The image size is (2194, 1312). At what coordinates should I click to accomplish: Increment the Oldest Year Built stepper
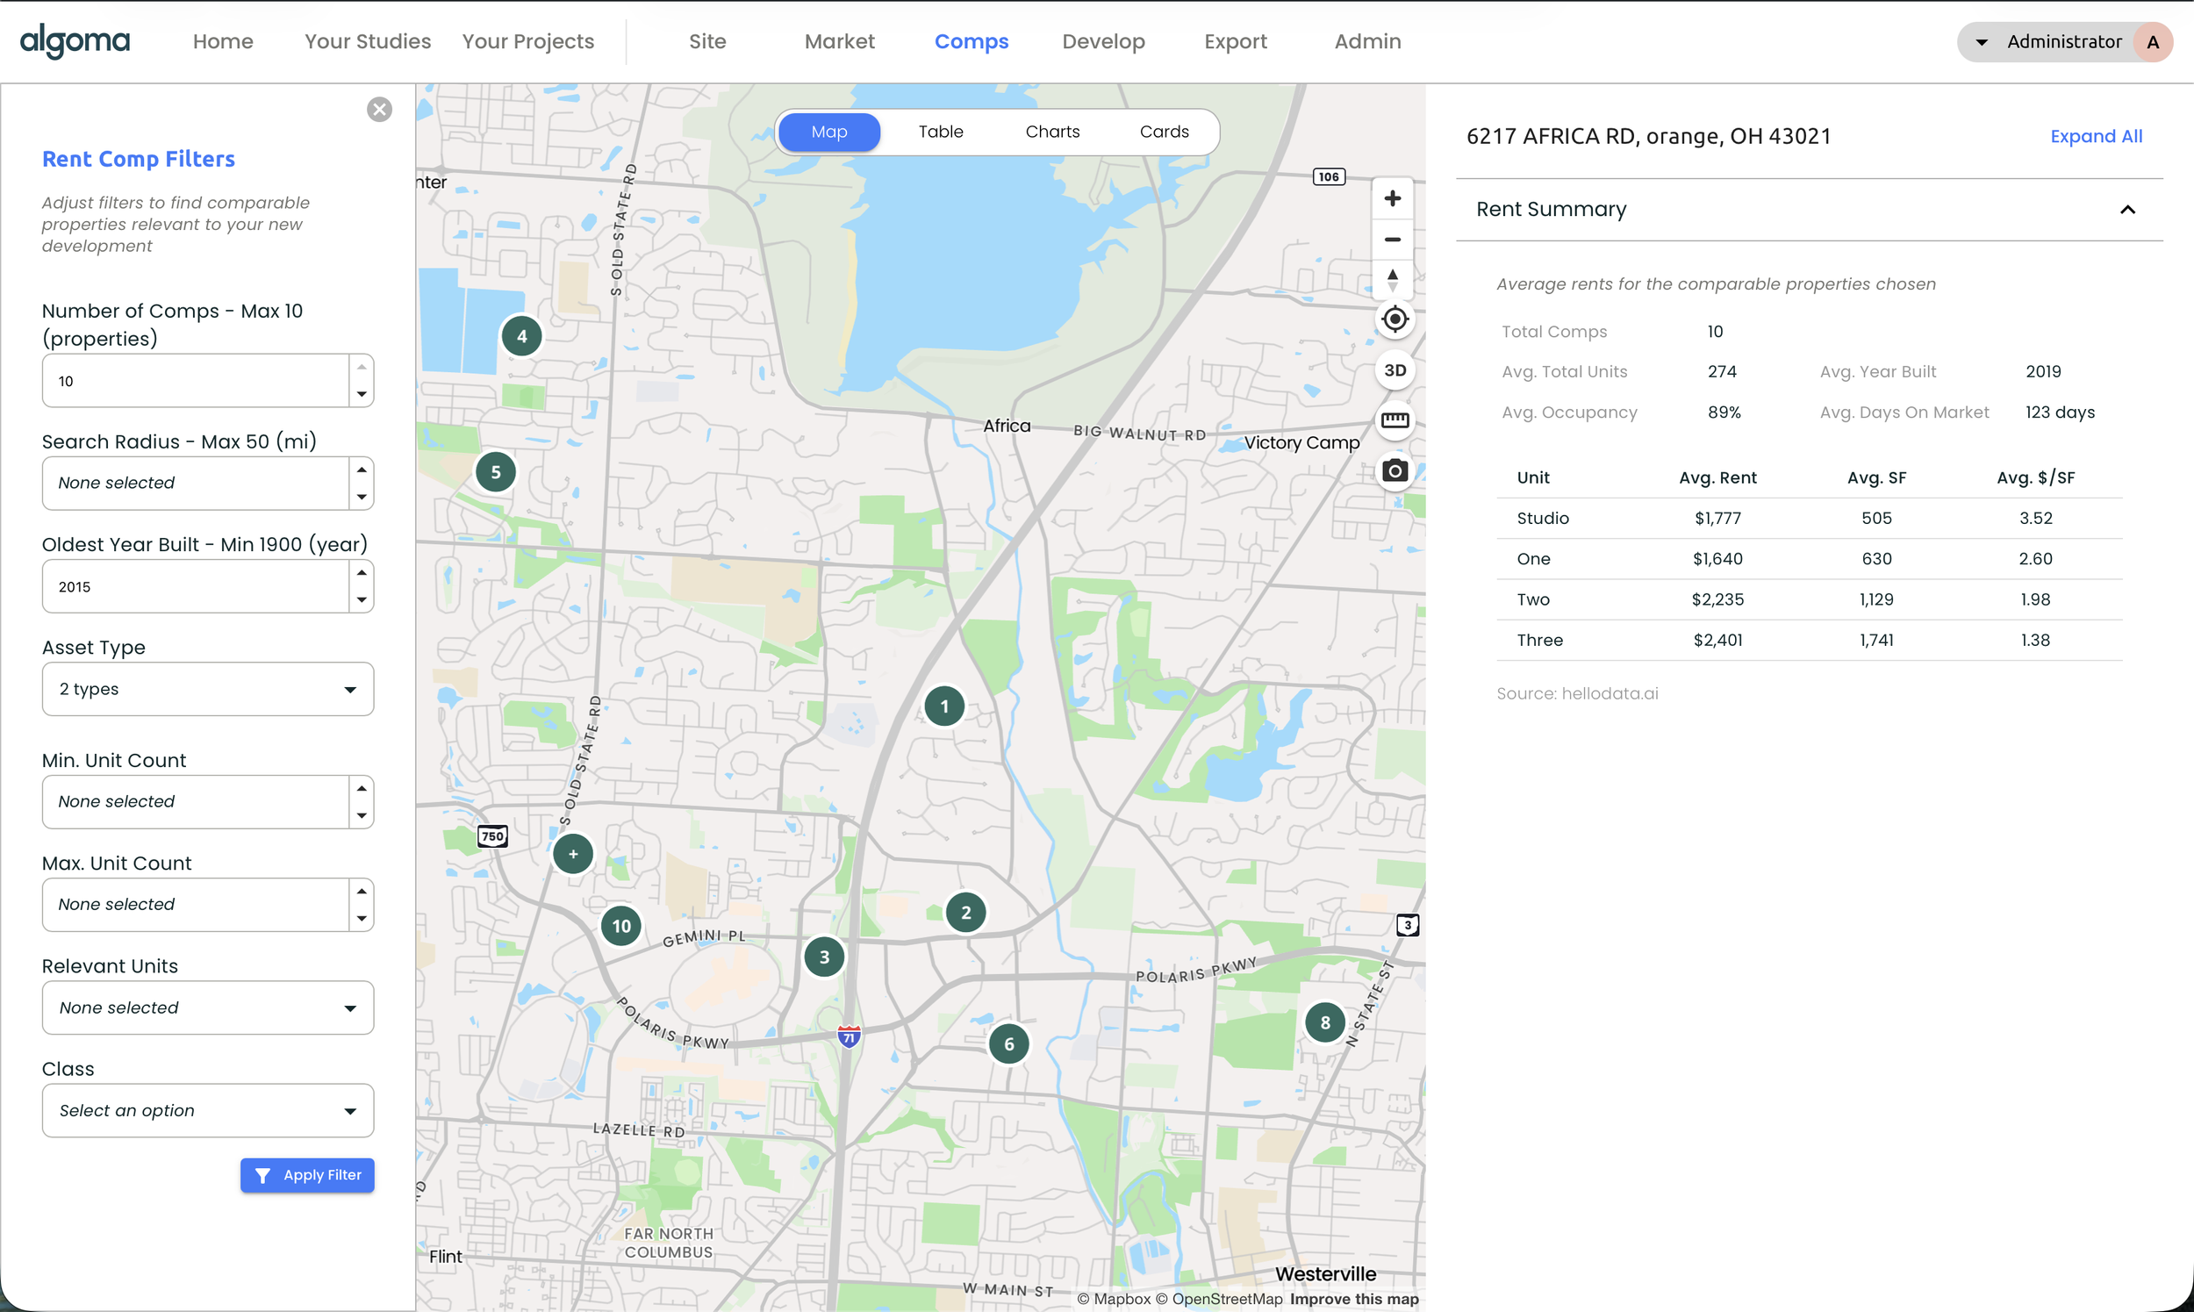362,572
